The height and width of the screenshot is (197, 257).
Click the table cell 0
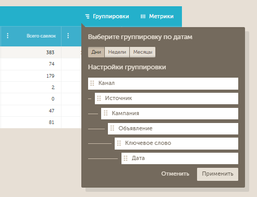(x=53, y=99)
